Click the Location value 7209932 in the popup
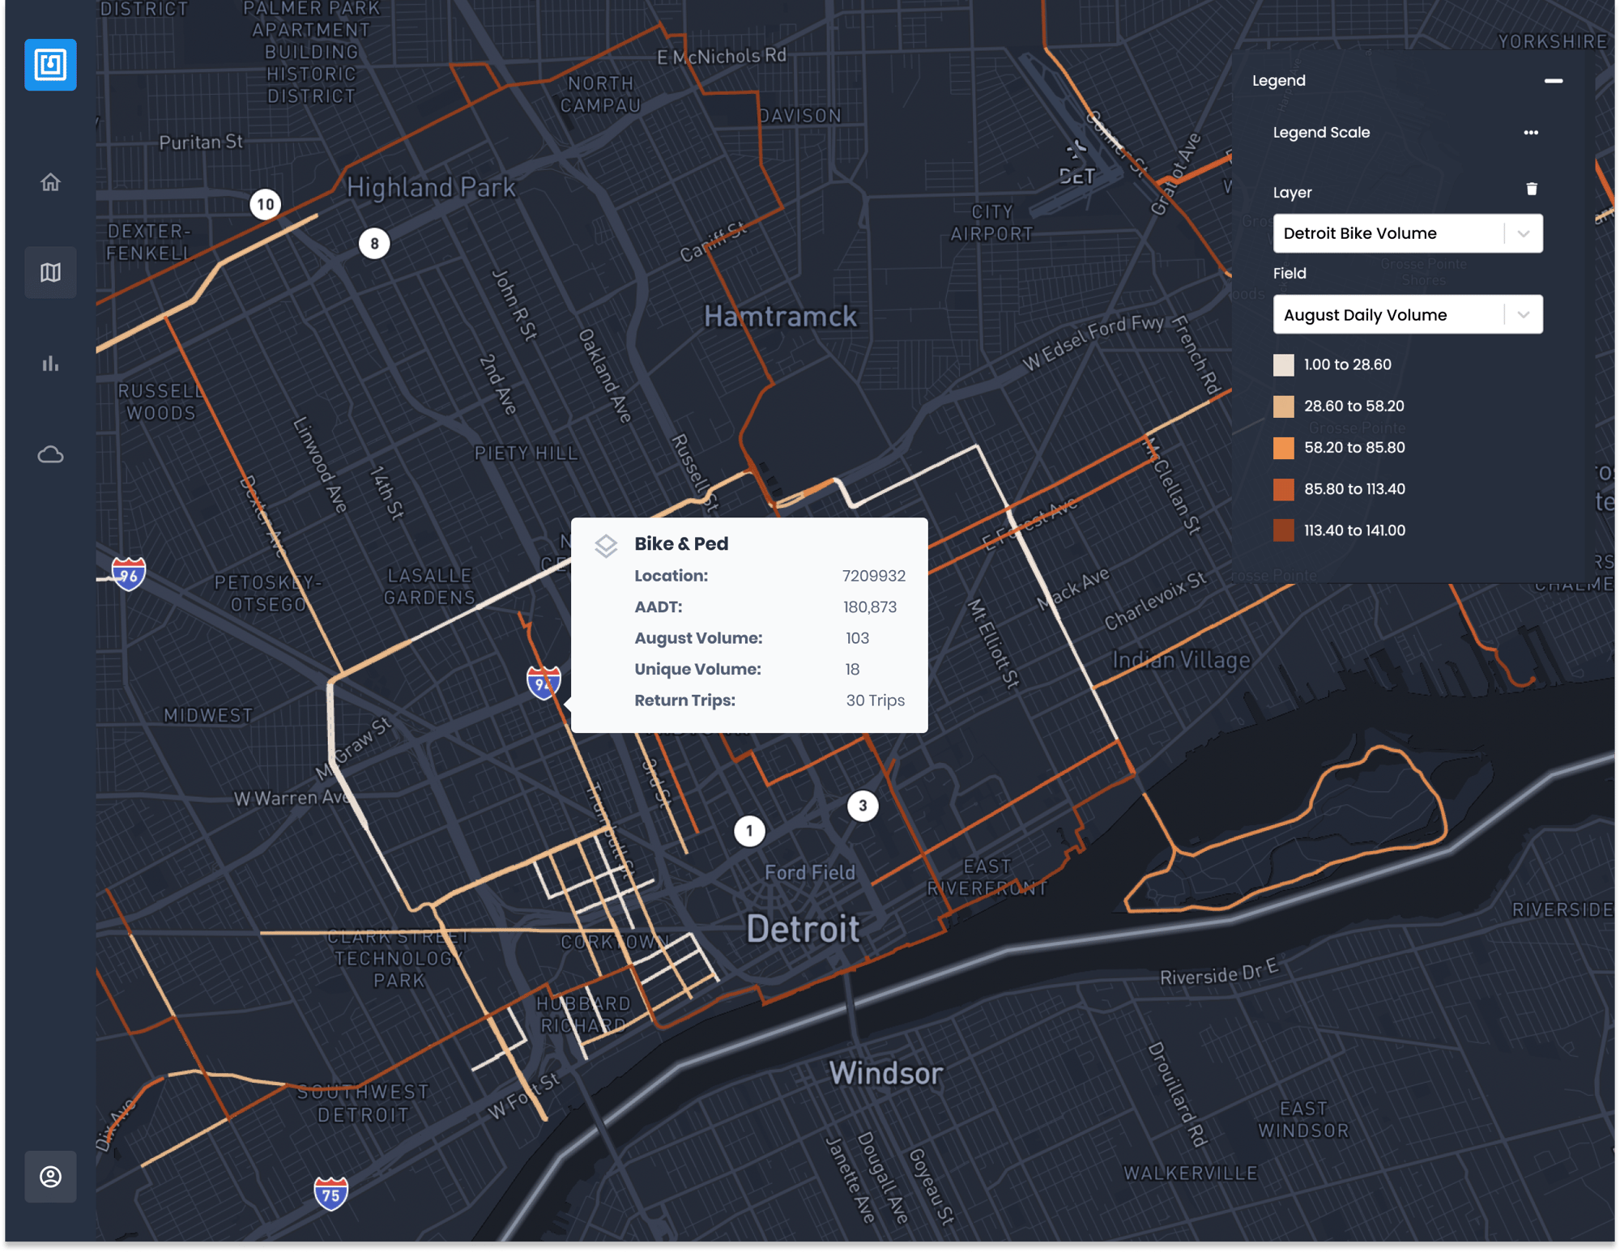The width and height of the screenshot is (1620, 1252). [874, 576]
